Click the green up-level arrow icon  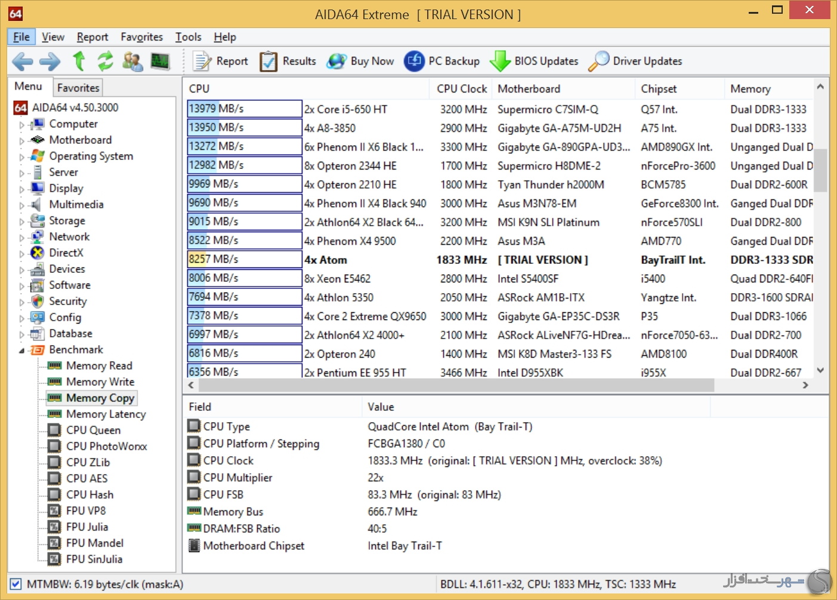coord(79,61)
